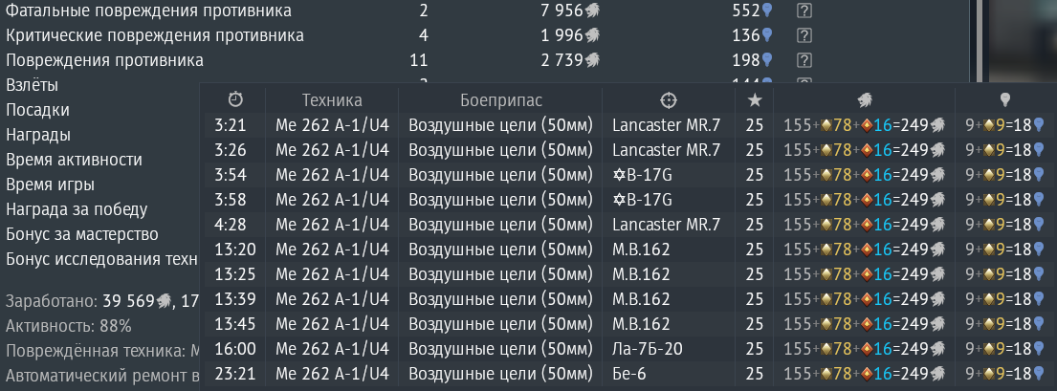Click the research points bulb header icon

click(1004, 100)
